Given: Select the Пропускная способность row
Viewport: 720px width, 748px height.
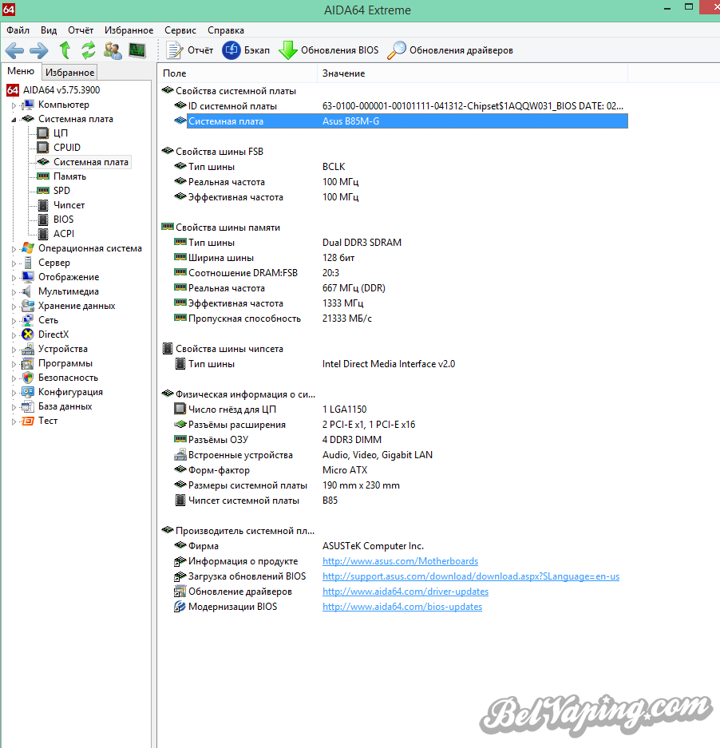Looking at the screenshot, I should pos(400,319).
